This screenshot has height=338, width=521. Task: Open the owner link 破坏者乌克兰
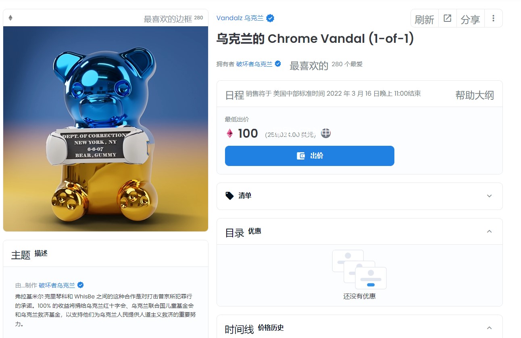(254, 64)
